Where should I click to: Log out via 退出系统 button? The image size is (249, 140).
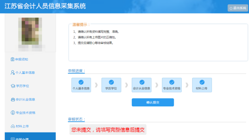[238, 8]
